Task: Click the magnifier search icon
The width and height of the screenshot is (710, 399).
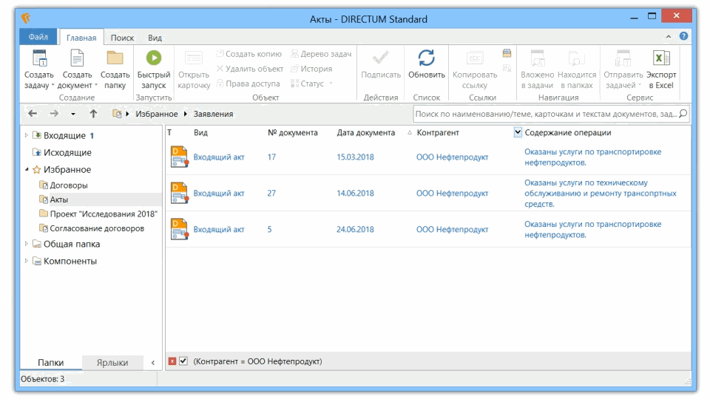Action: point(683,114)
